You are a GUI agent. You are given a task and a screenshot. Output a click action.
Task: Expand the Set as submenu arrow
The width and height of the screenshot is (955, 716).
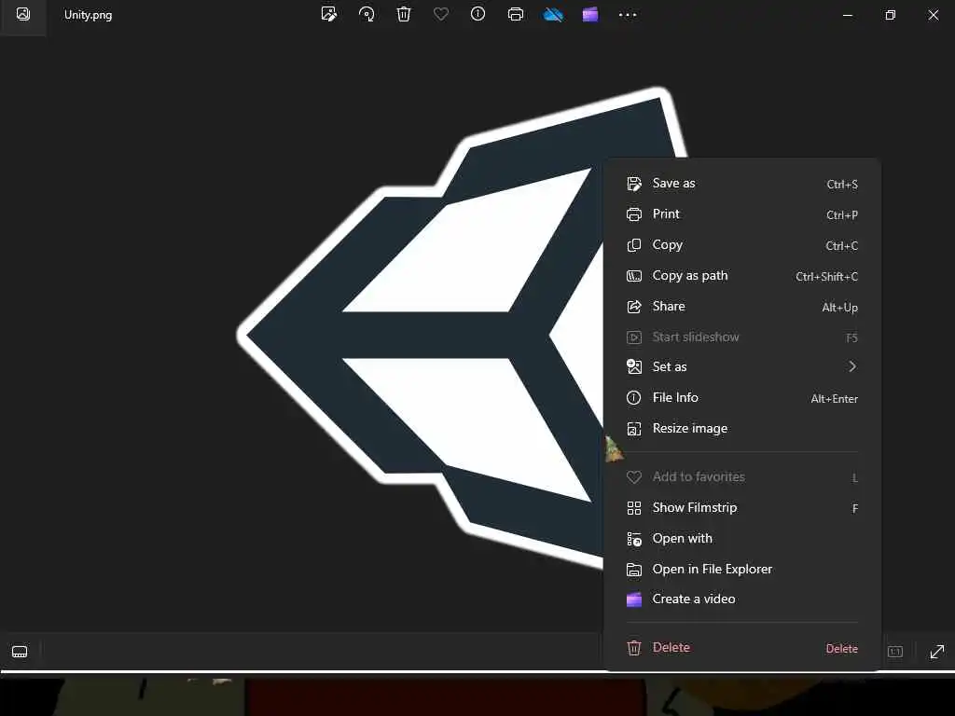click(x=852, y=366)
